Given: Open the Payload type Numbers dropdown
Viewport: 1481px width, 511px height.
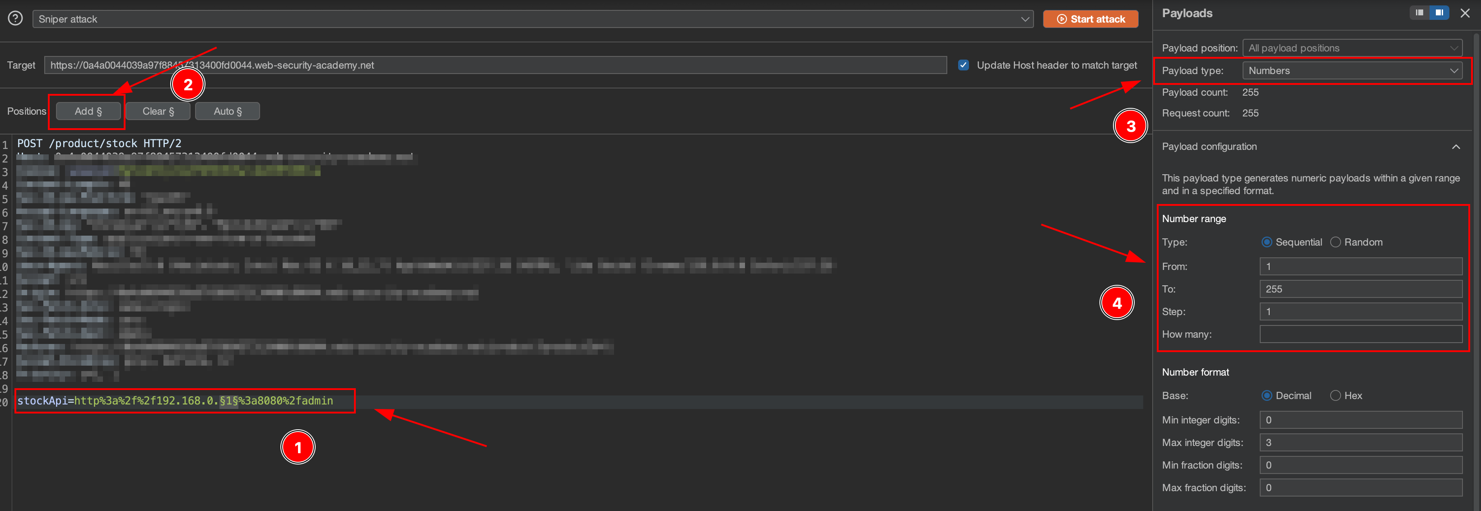Looking at the screenshot, I should pyautogui.click(x=1352, y=71).
